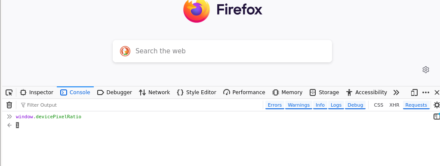The width and height of the screenshot is (440, 166).
Task: Open the Storage tab
Action: pos(324,92)
